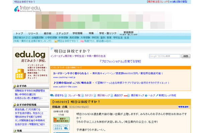Select 中学受験 category
This screenshot has width=204, height=133.
click(x=63, y=38)
